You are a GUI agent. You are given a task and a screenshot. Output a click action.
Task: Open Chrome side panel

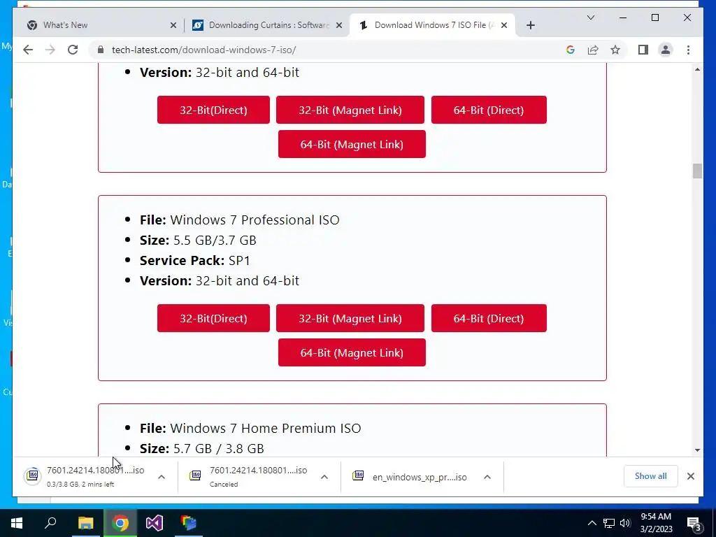click(643, 50)
